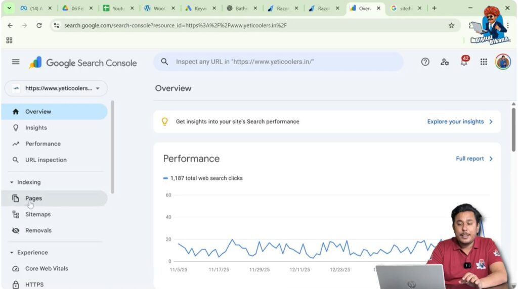The image size is (518, 289).
Task: Go back with browser back arrow
Action: 10,25
